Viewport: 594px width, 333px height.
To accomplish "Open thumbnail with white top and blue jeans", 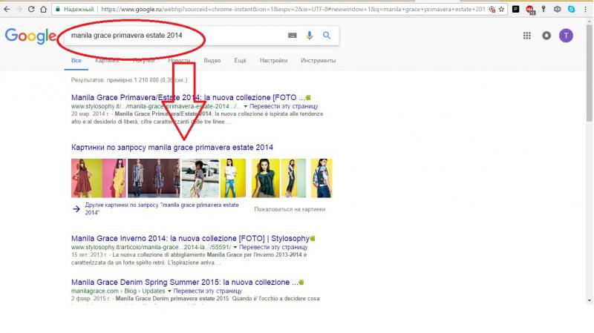I will coord(233,178).
